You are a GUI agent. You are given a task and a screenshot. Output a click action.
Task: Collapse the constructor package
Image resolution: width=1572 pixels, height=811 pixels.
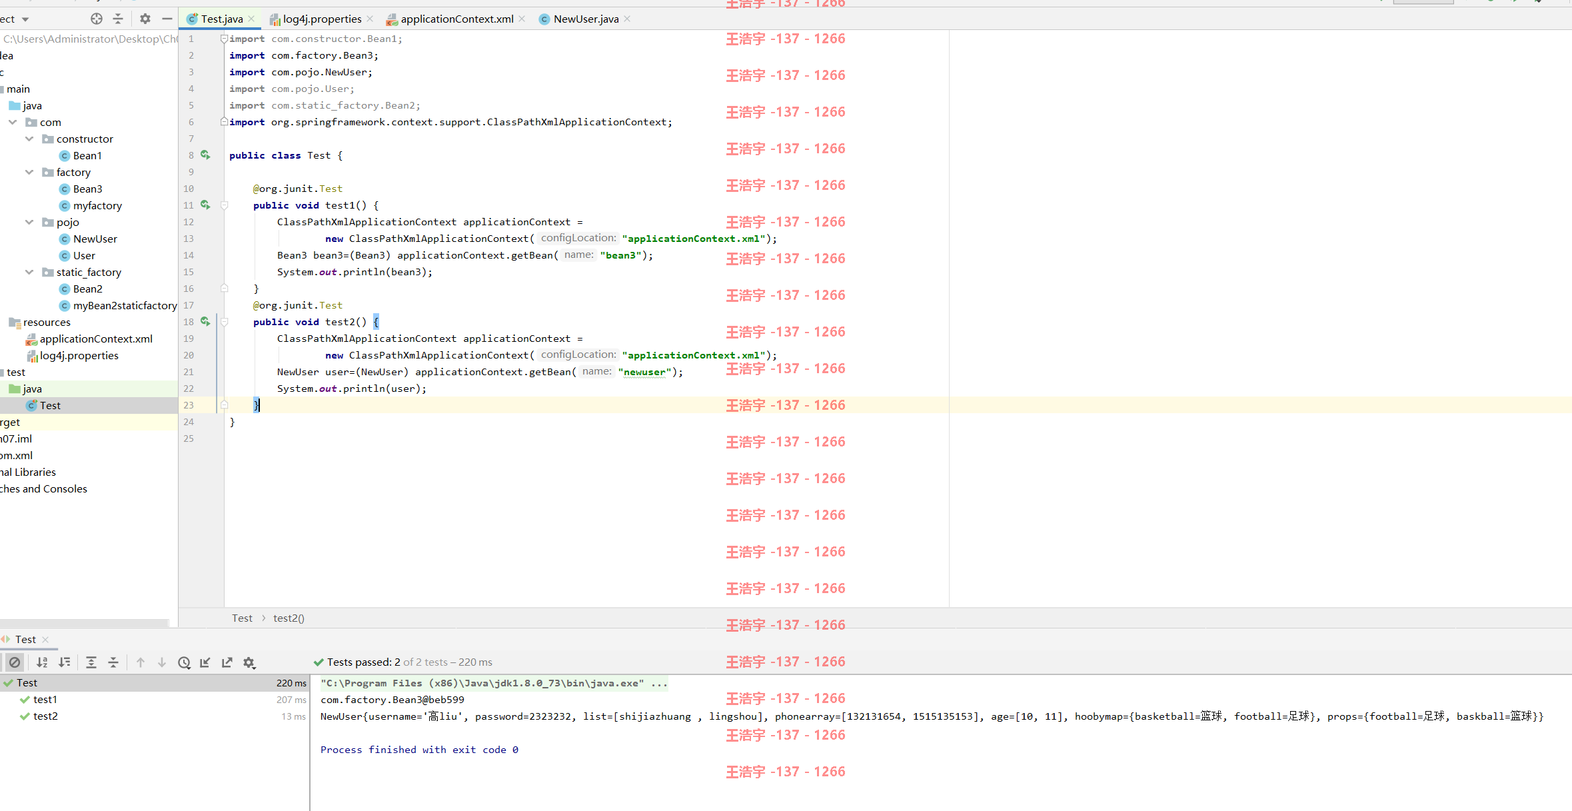tap(29, 139)
